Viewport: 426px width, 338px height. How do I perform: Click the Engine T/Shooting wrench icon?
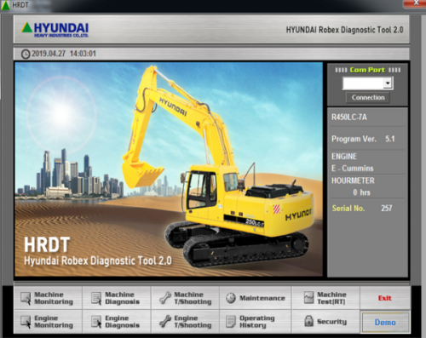(x=165, y=322)
